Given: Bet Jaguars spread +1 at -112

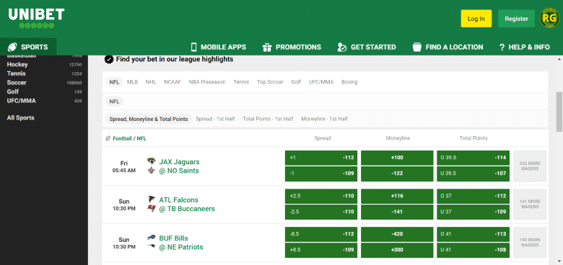Looking at the screenshot, I should (321, 158).
